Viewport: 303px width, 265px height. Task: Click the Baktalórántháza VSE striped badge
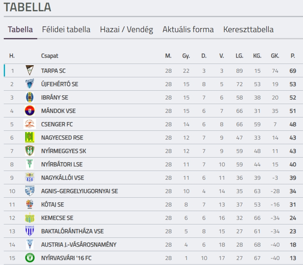click(x=30, y=231)
